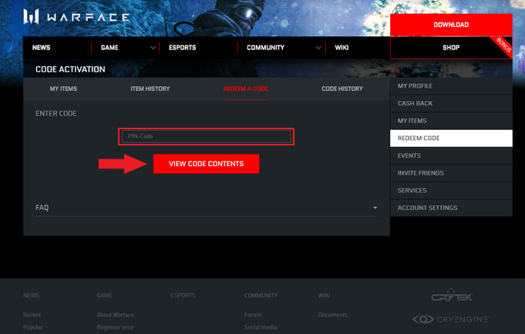This screenshot has width=525, height=334.
Task: Expand the COMMUNITY menu dropdown arrow
Action: click(318, 48)
